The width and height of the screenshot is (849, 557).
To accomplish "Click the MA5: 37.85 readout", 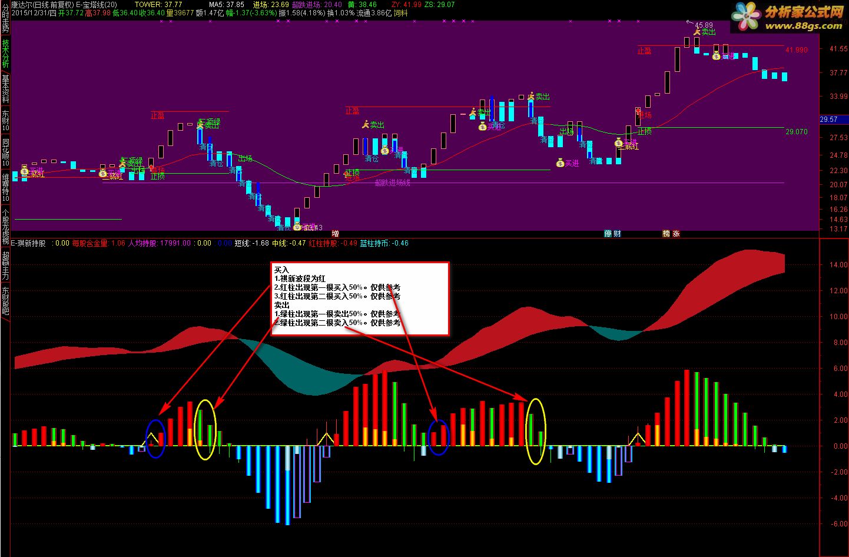I will pos(227,4).
